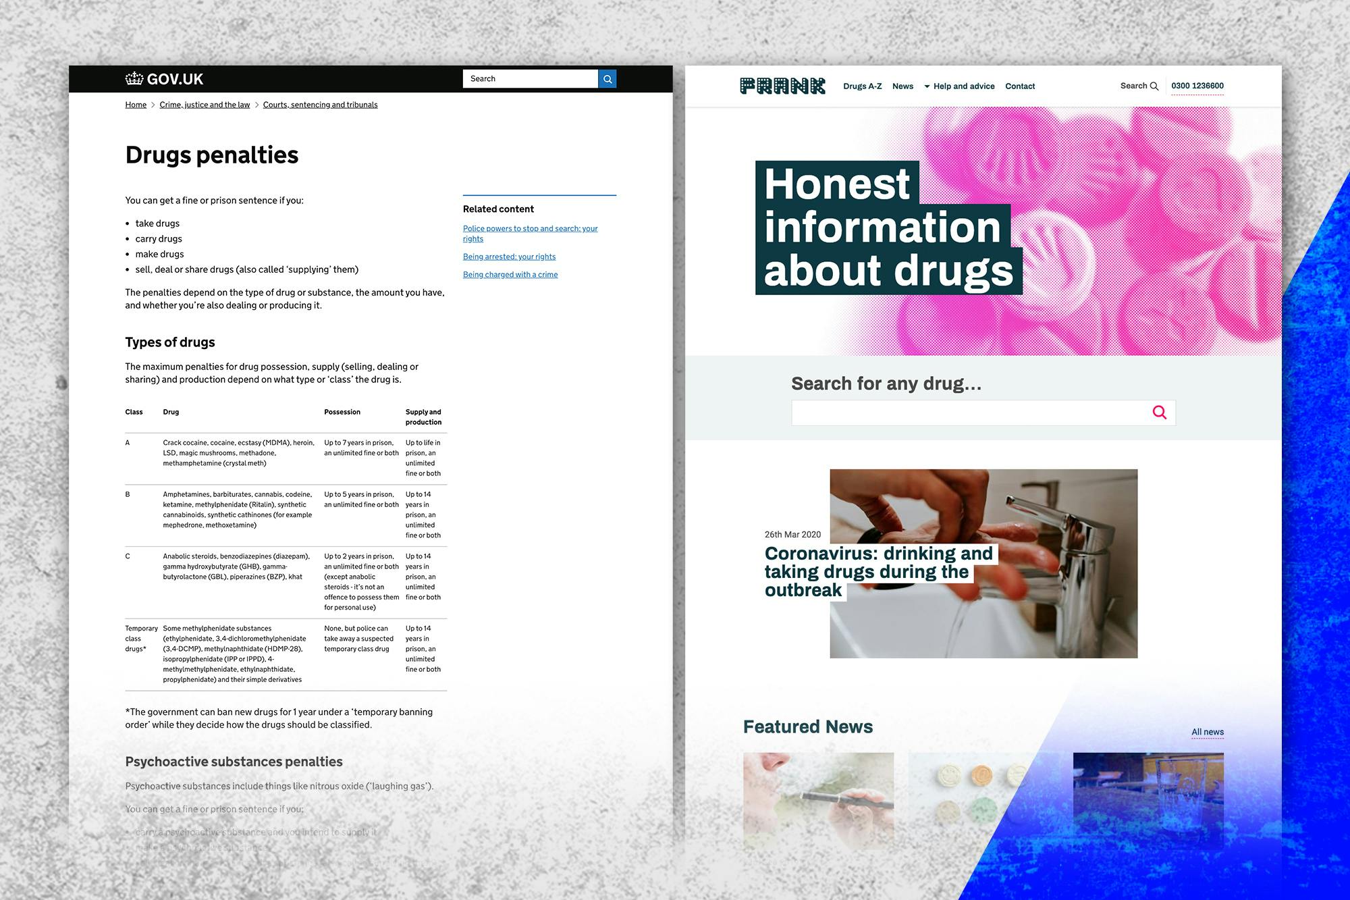Image resolution: width=1350 pixels, height=900 pixels.
Task: Click the 'Types of drugs' heading
Action: pos(170,342)
